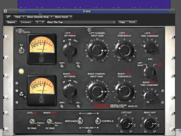The height and width of the screenshot is (136, 181).
Task: Click the left channel BAL trim screw
Action: pyautogui.click(x=78, y=66)
